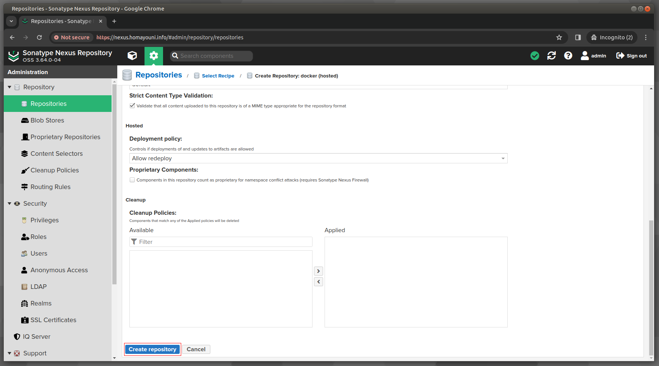Screen dimensions: 659x366
Task: Click the refresh icon in Nexus header
Action: [x=552, y=56]
